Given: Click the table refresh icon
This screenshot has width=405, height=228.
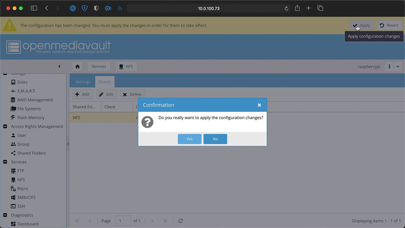Looking at the screenshot, I should pos(181,221).
